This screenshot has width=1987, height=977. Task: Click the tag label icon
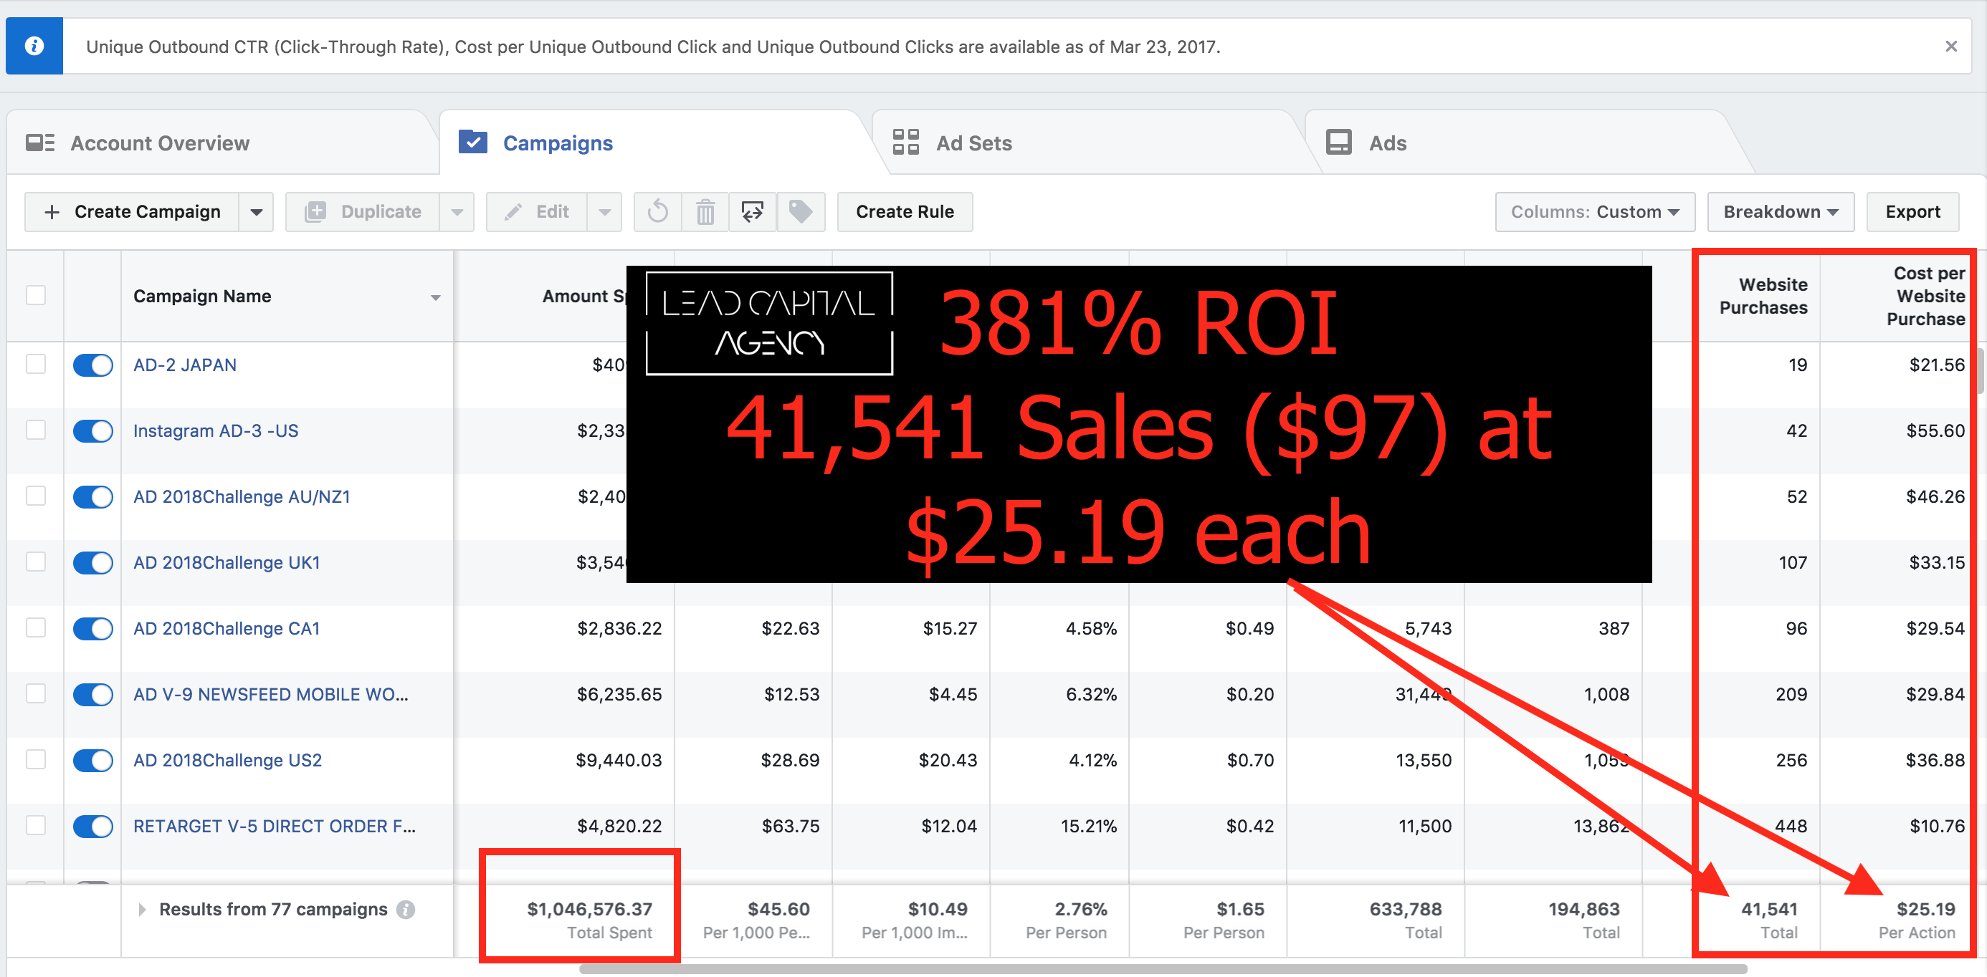(x=801, y=212)
